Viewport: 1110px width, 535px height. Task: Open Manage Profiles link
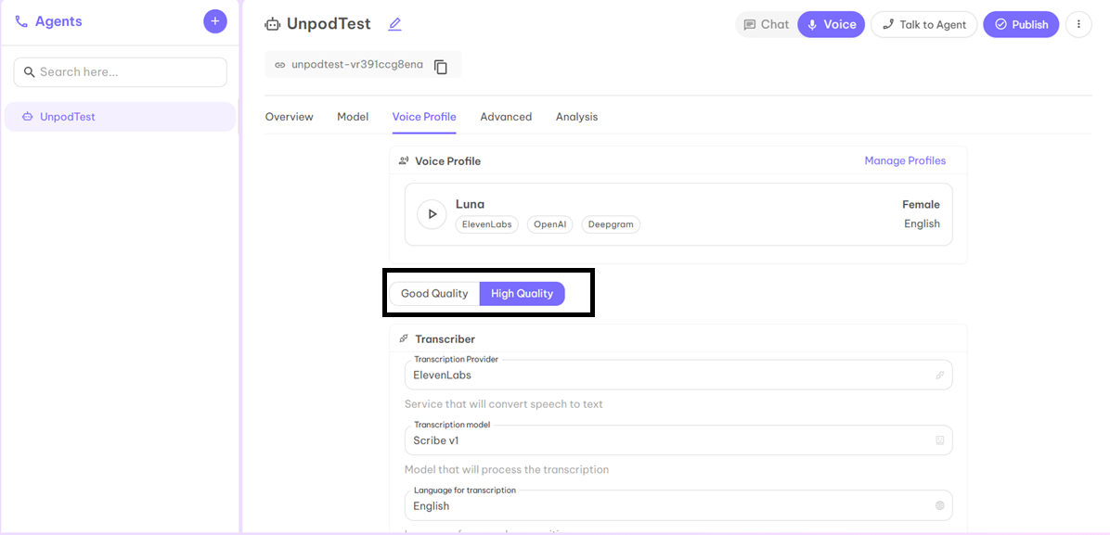(905, 160)
